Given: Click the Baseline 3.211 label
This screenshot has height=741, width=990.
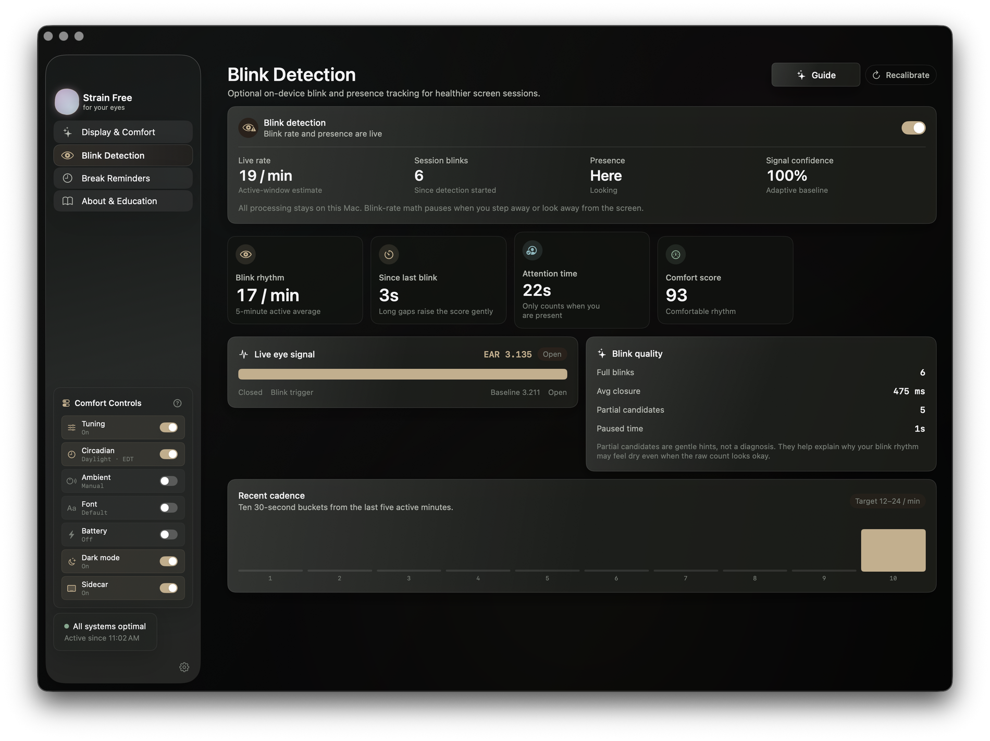Looking at the screenshot, I should (x=515, y=392).
